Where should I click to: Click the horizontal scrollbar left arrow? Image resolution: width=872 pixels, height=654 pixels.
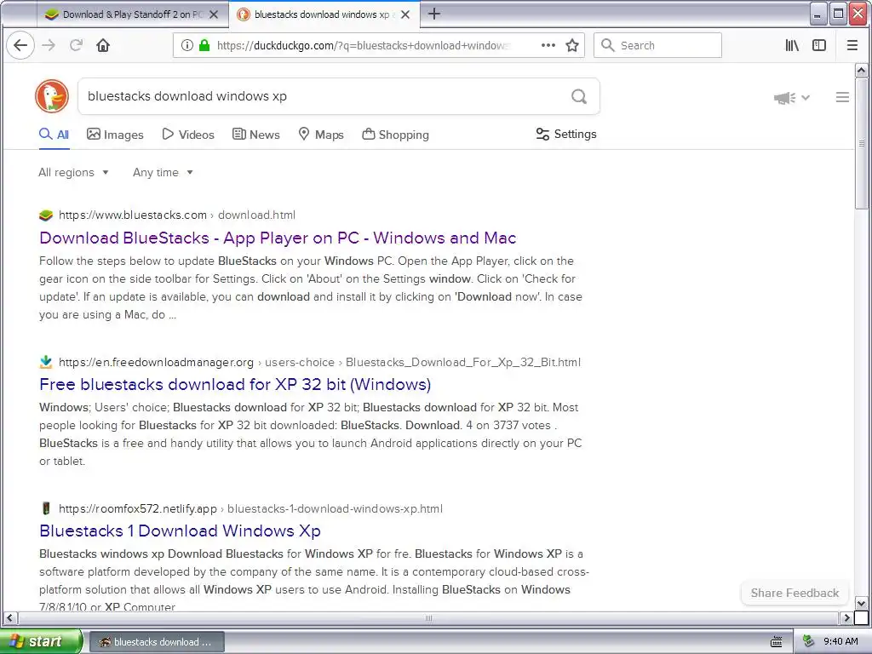pyautogui.click(x=10, y=618)
